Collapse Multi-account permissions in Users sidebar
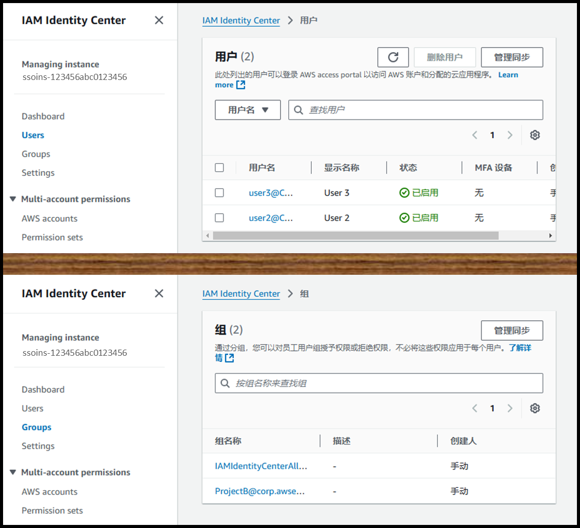The height and width of the screenshot is (528, 580). [x=13, y=199]
